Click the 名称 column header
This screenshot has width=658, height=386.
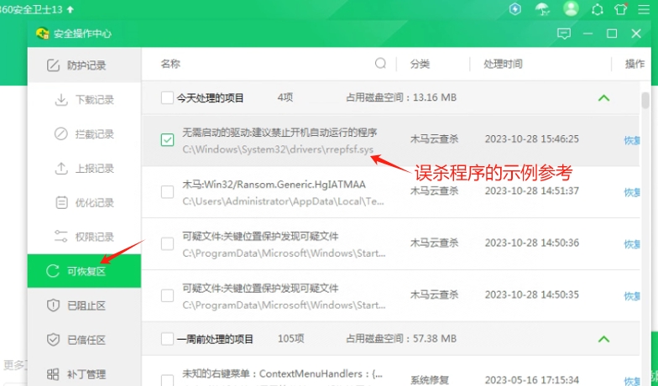170,64
